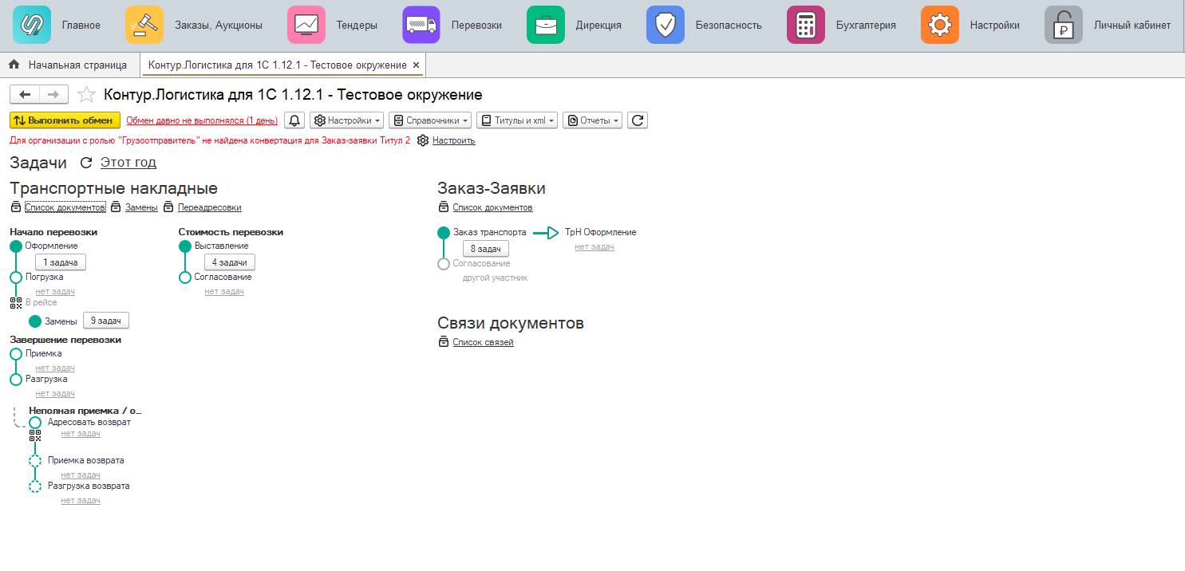Click нет задач under Погрузка
The height and width of the screenshot is (571, 1185).
click(x=55, y=292)
